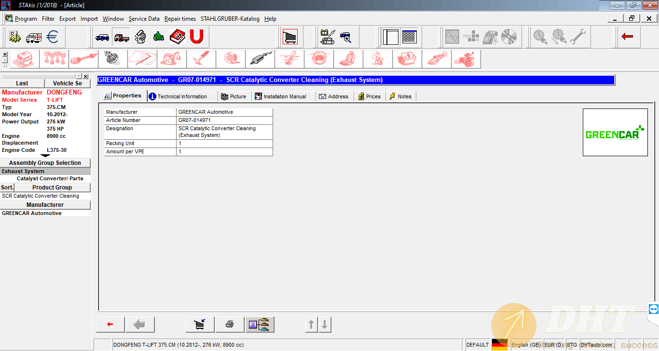This screenshot has width=659, height=351.
Task: Select the red truck commercial vehicle icon
Action: (121, 37)
